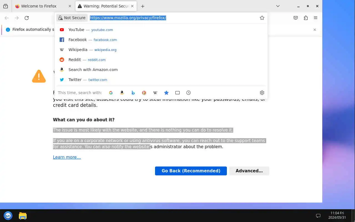This screenshot has width=355, height=222.
Task: Click the info icon in notification bar
Action: pyautogui.click(x=8, y=30)
